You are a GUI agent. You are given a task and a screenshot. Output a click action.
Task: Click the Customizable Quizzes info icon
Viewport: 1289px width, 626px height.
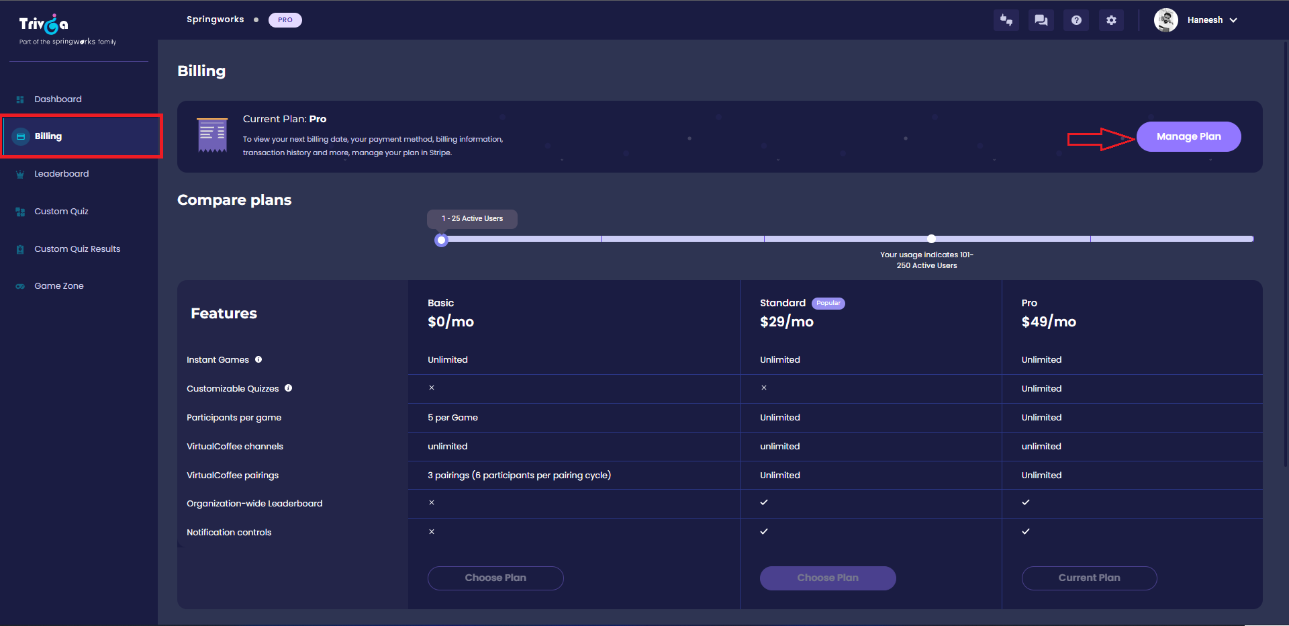point(289,388)
